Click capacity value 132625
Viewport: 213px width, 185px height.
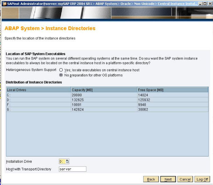[78, 100]
